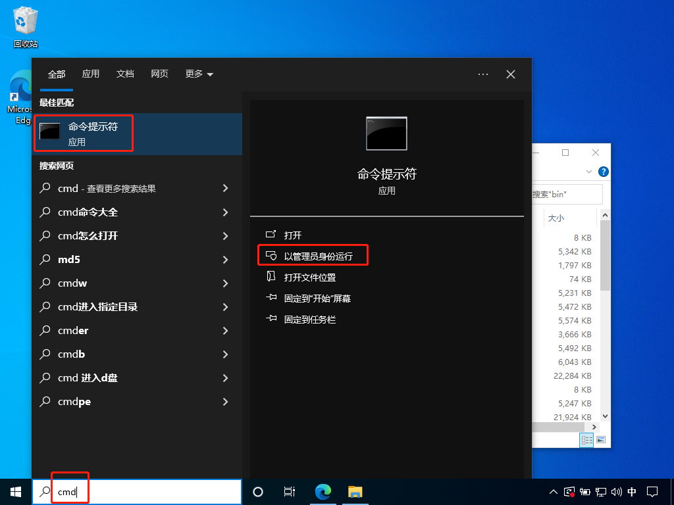
Task: Click Cortana circle icon on taskbar
Action: (258, 491)
